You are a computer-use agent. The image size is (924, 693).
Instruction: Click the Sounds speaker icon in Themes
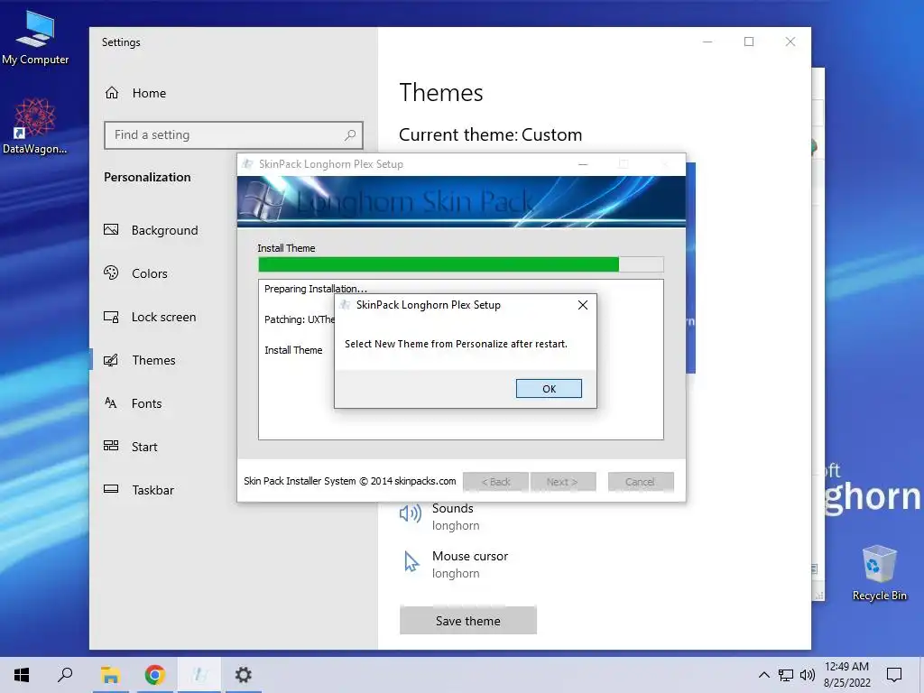click(x=411, y=513)
